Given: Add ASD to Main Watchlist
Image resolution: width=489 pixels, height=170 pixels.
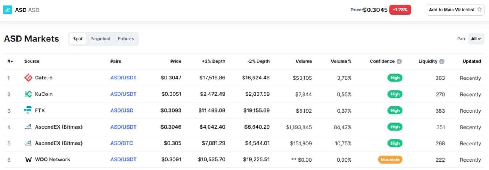Looking at the screenshot, I should 455,10.
